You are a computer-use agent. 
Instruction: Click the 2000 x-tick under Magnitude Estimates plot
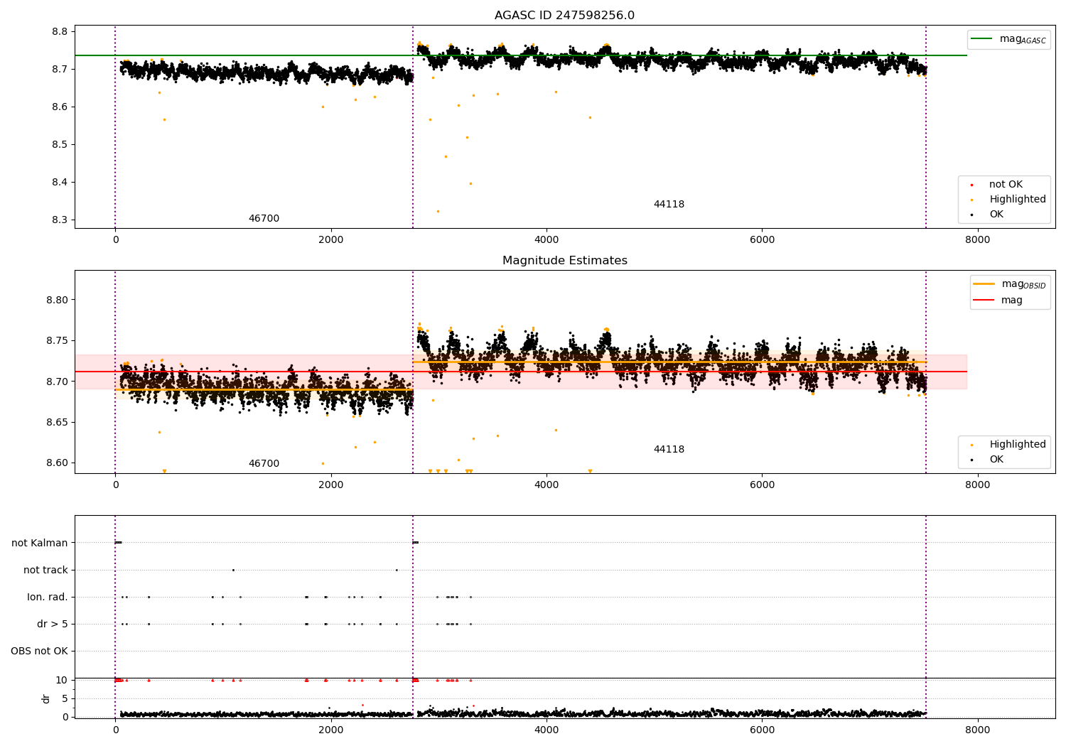pos(331,485)
